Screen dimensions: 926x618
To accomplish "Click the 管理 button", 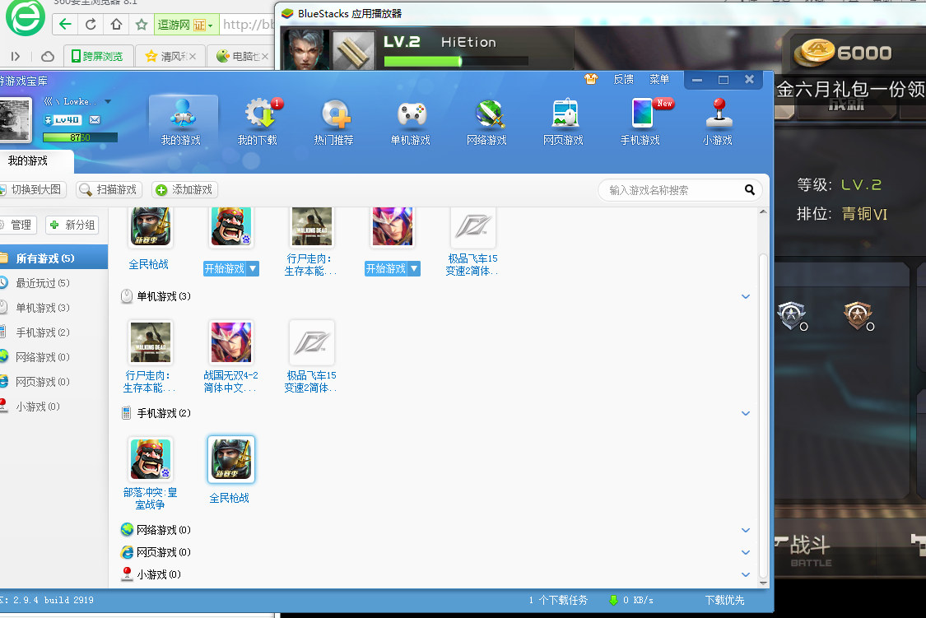I will pyautogui.click(x=18, y=225).
